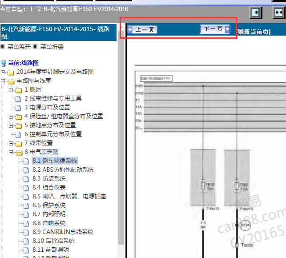The width and height of the screenshot is (286, 258).
Task: Collapse all menus via 菜单折叠
Action: [52, 47]
